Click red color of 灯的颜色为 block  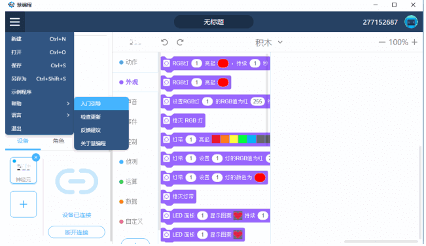click(260, 177)
